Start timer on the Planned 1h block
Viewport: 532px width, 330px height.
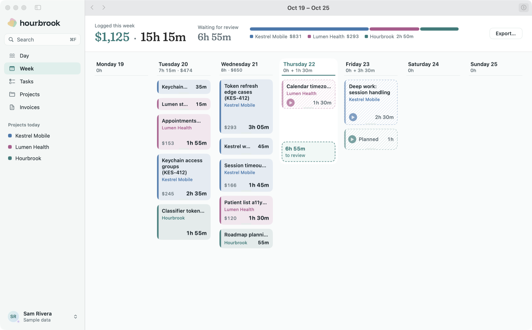(x=352, y=139)
